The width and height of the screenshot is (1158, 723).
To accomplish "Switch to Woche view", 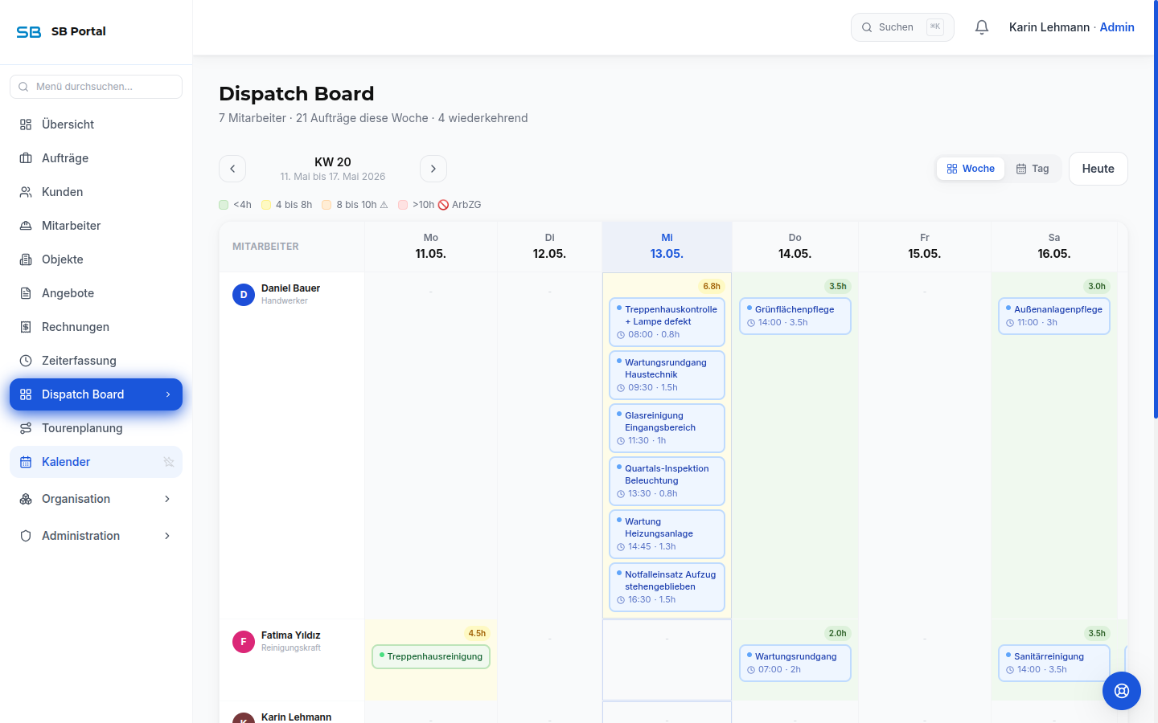I will 971,169.
